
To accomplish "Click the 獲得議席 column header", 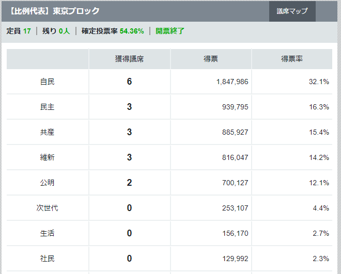I will click(x=129, y=59).
